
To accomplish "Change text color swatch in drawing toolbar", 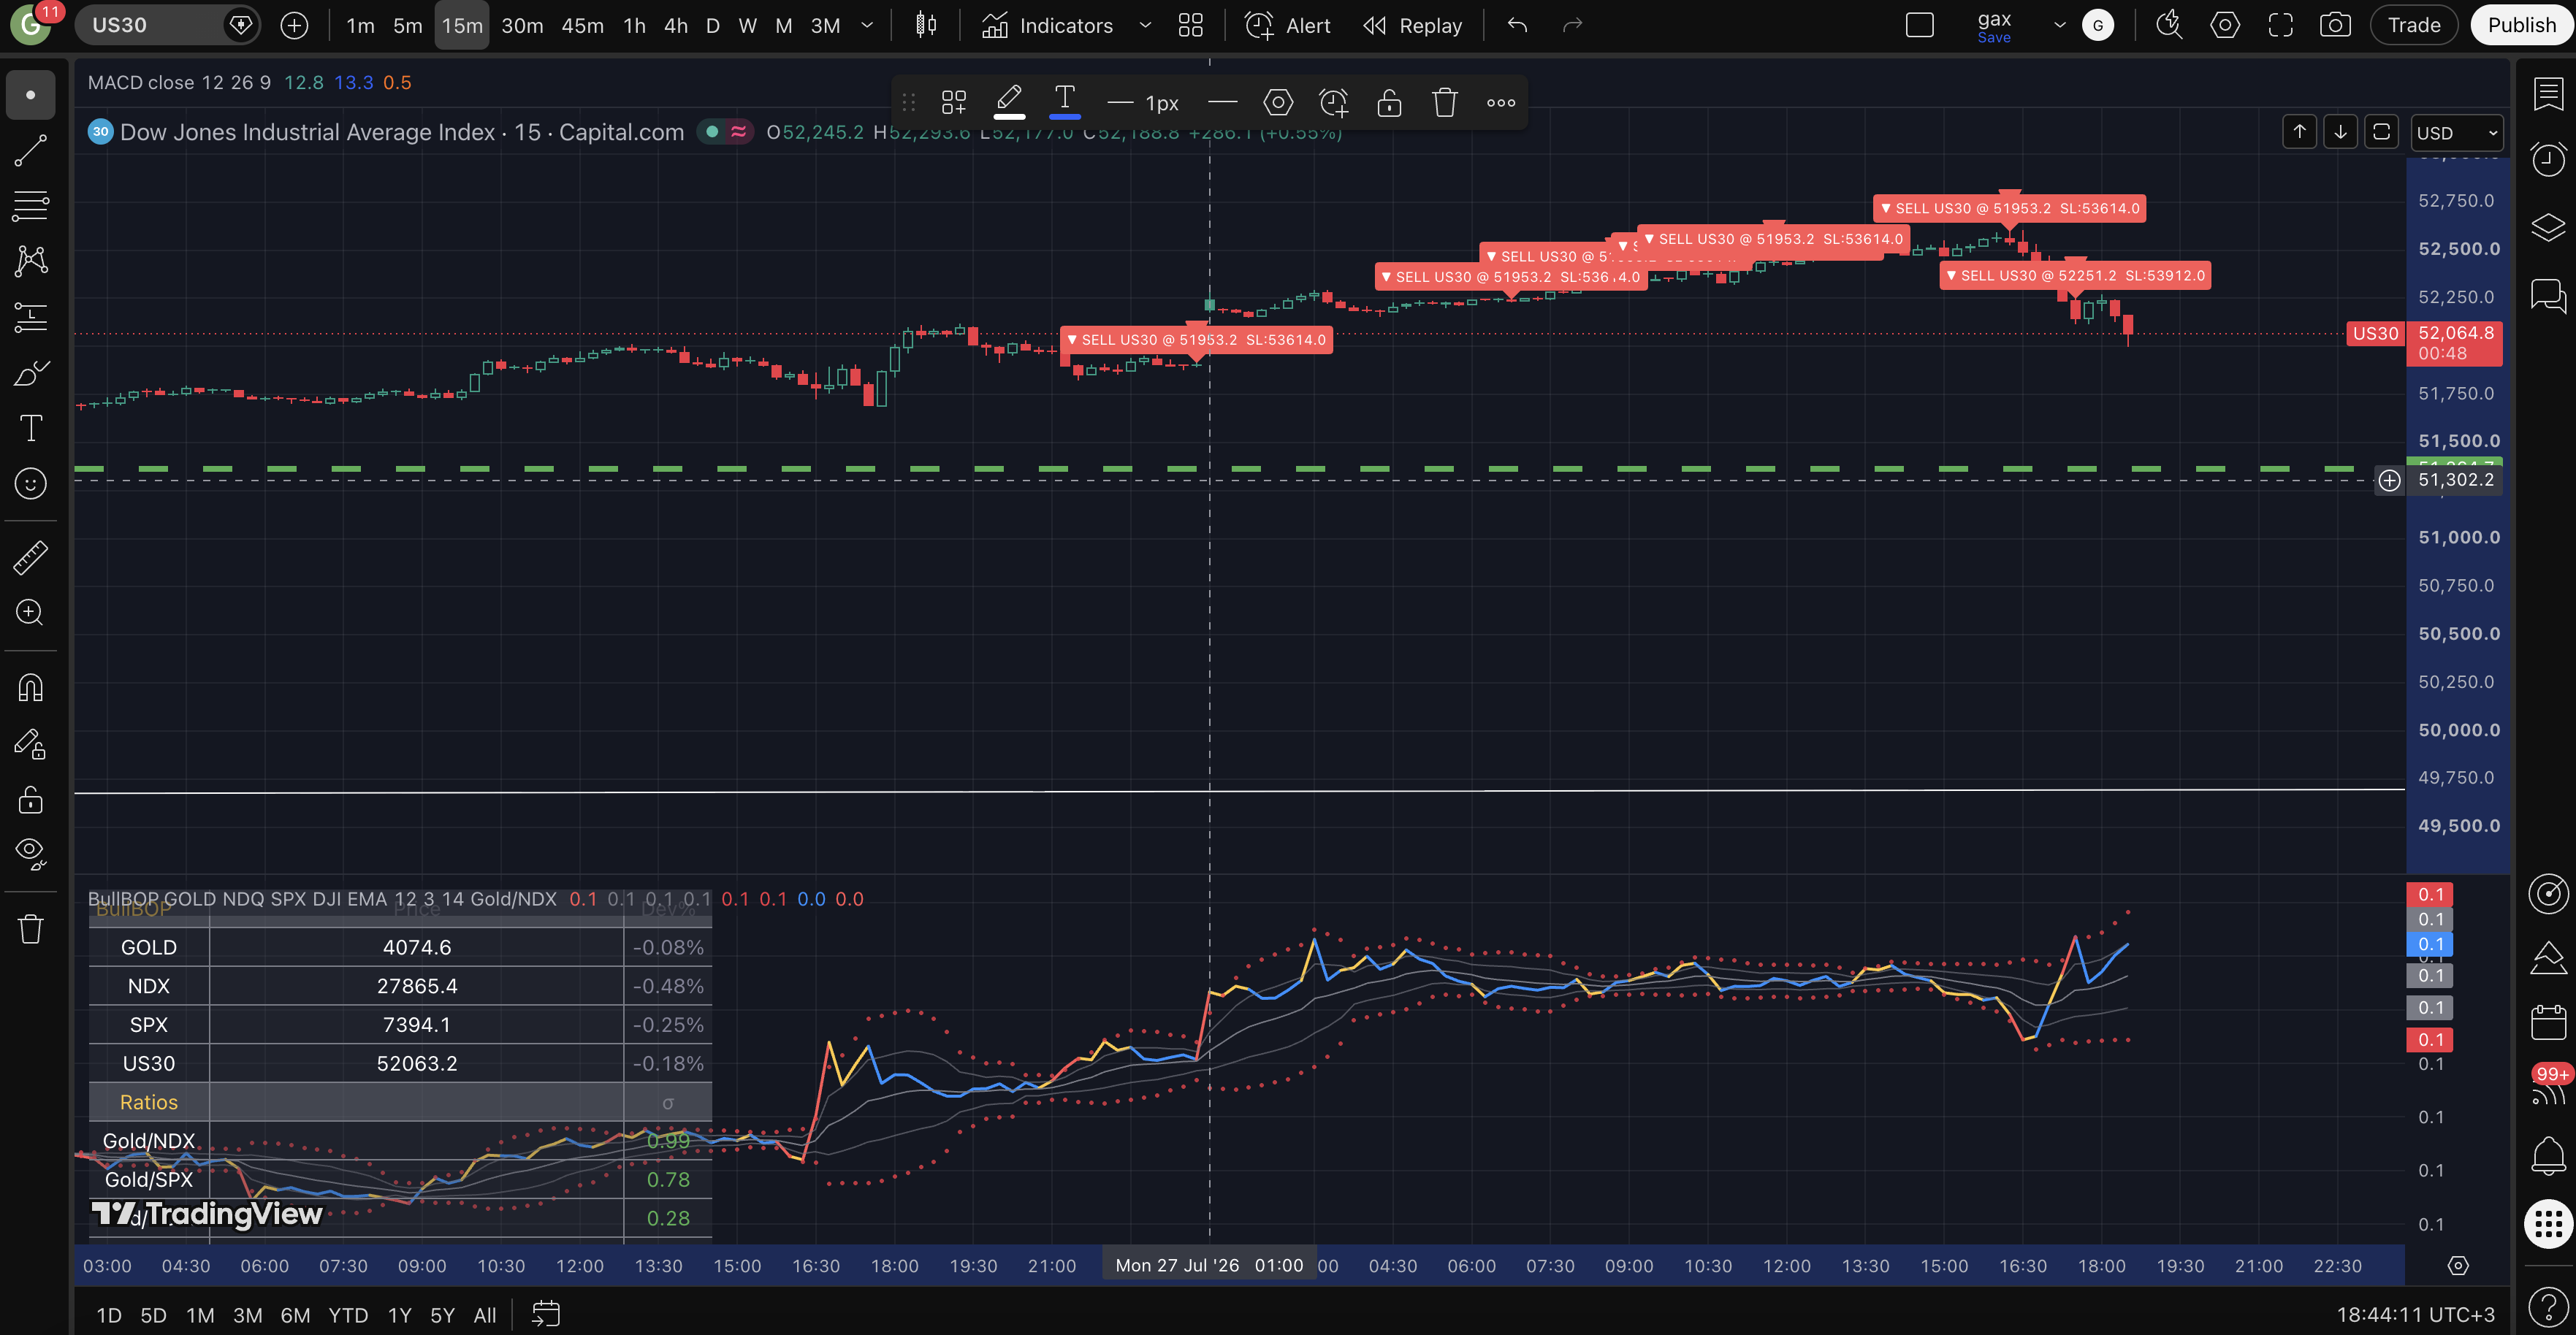I will point(1064,102).
